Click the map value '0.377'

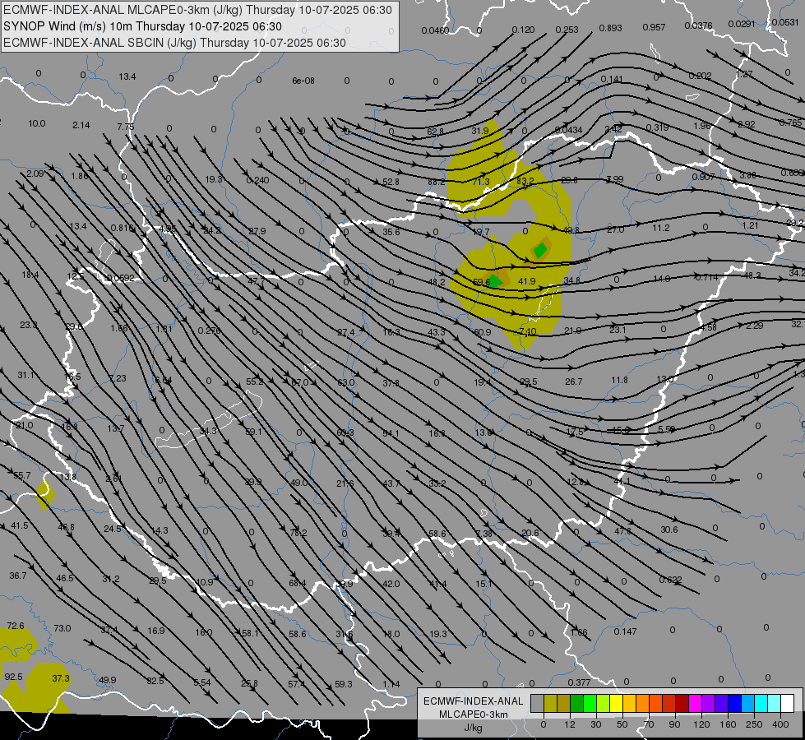point(579,682)
